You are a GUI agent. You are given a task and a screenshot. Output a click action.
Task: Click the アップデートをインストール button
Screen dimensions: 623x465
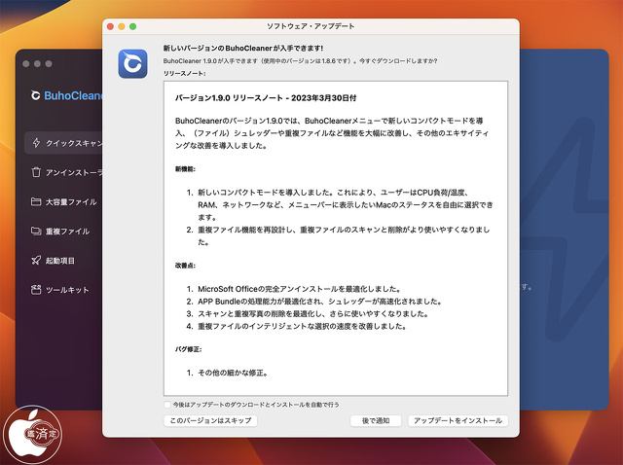click(x=458, y=420)
